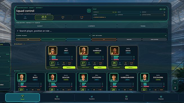The image size is (184, 103).
Task: Expand the Contract expiring 12 disclosure
Action: (100, 17)
